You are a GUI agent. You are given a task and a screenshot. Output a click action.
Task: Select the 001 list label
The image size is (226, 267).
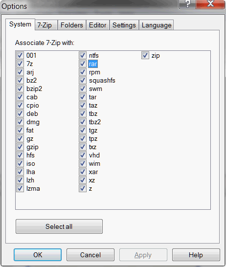[31, 55]
